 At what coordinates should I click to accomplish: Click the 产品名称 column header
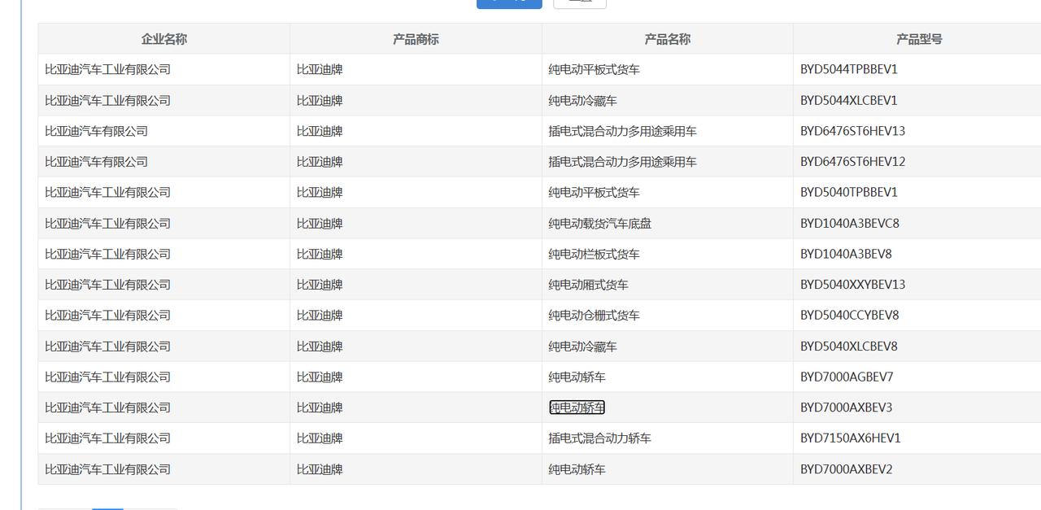pyautogui.click(x=668, y=39)
